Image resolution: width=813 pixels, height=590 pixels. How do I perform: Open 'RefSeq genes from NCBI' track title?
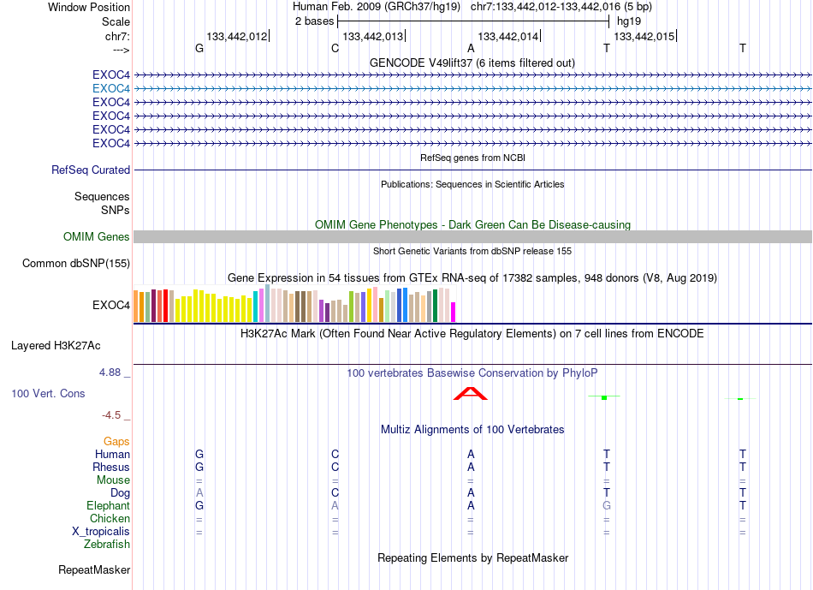pos(472,158)
